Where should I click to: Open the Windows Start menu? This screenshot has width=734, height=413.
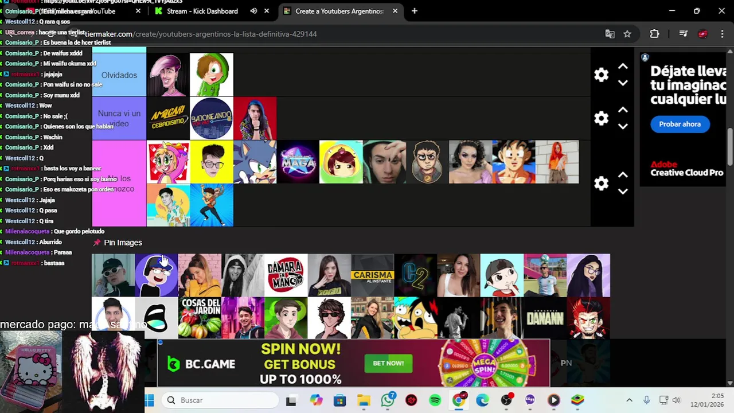click(x=150, y=400)
